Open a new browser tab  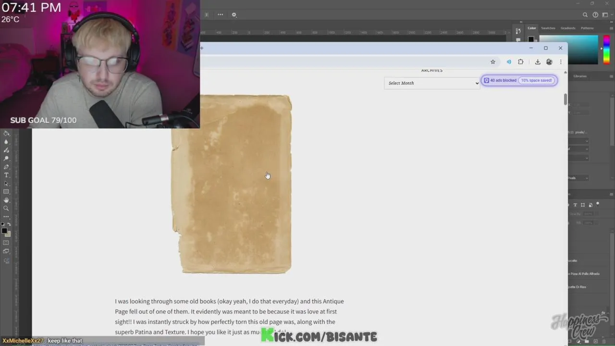[x=202, y=48]
